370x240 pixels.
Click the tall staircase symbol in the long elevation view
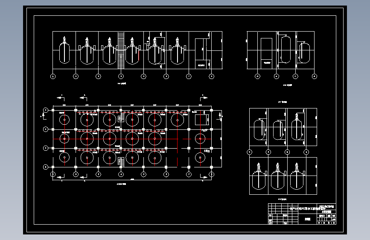(121, 50)
